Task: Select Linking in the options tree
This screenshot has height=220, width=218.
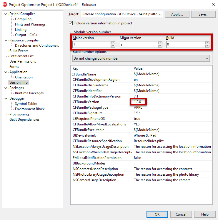Action: 21,30
